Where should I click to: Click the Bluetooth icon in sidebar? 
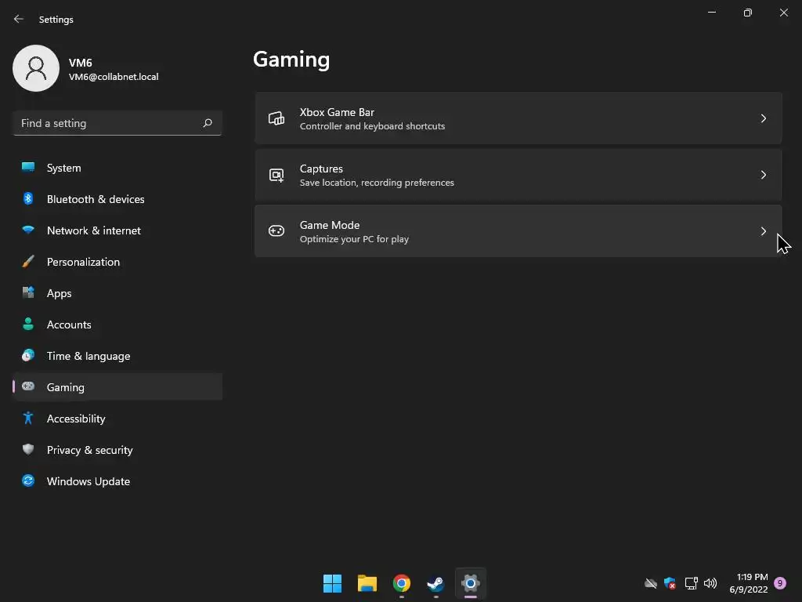[28, 198]
